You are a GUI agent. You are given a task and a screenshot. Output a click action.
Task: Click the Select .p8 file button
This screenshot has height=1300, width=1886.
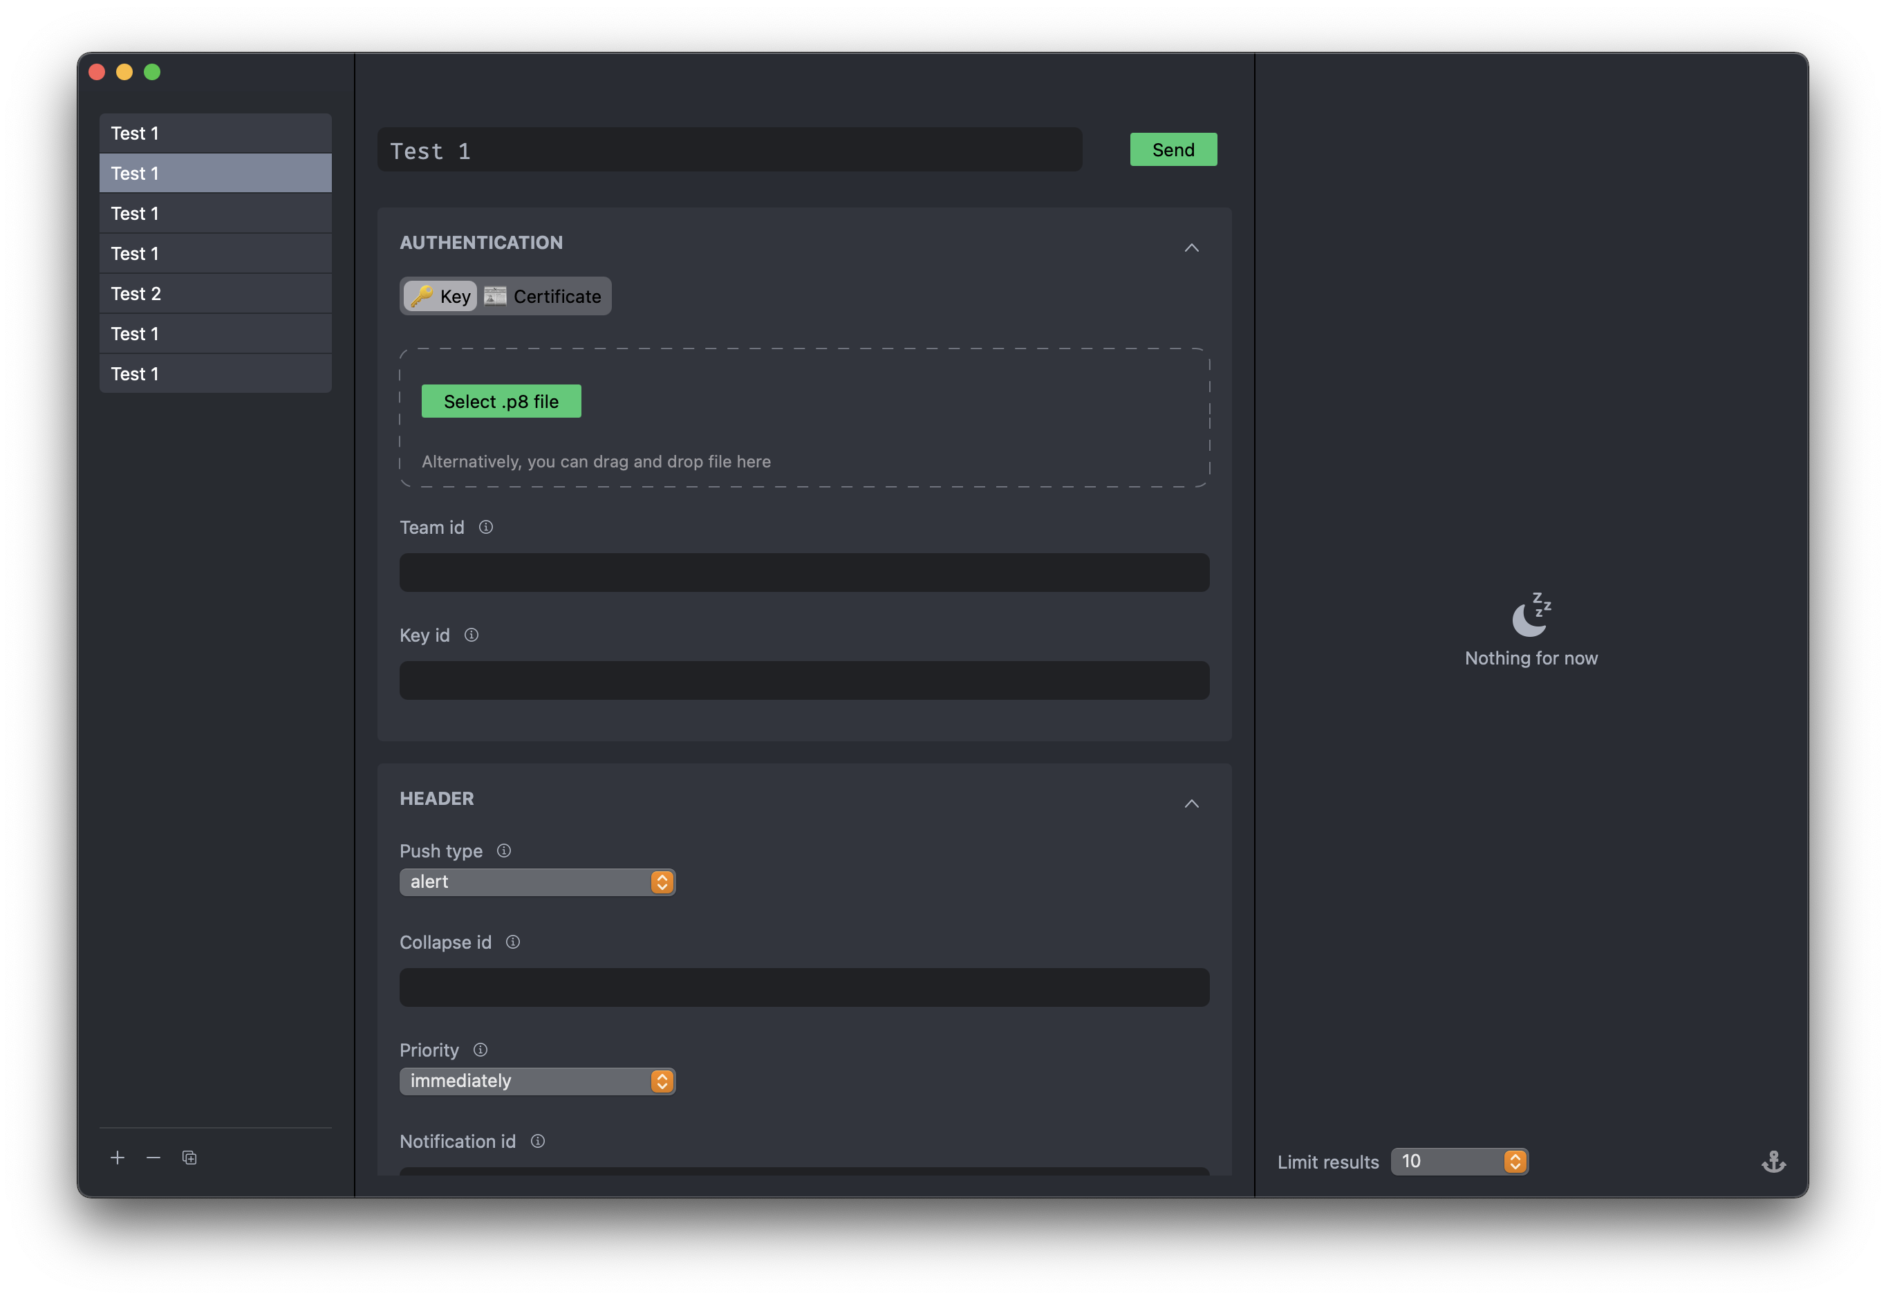pos(501,402)
